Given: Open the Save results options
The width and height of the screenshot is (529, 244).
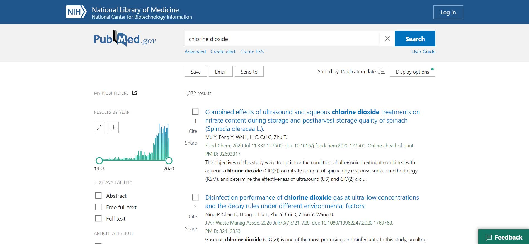Looking at the screenshot, I should pyautogui.click(x=196, y=72).
